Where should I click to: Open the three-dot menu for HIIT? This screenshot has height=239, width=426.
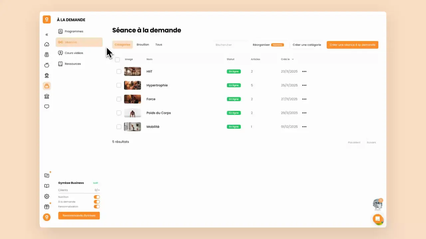304,71
